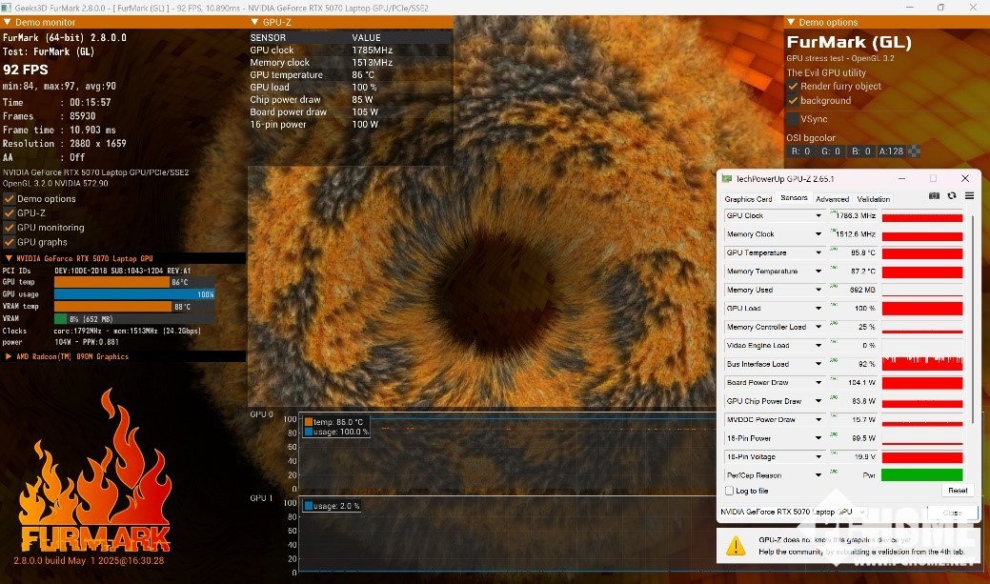990x584 pixels.
Task: Click the 92 FPS readout
Action: pos(26,70)
